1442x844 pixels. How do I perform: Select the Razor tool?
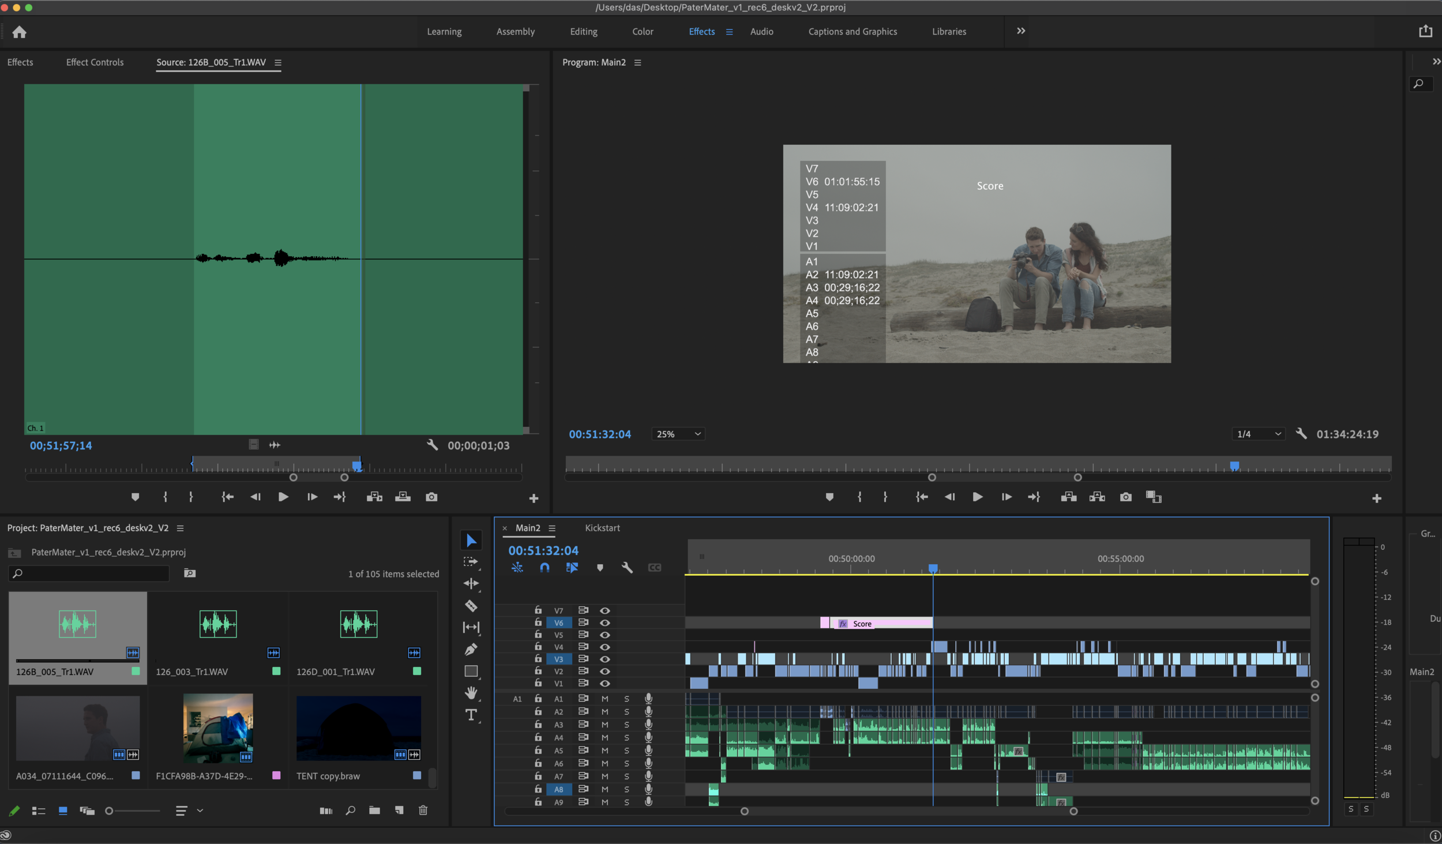(x=471, y=606)
